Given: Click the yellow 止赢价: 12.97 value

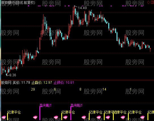Looking at the screenshot, I should pyautogui.click(x=42, y=83).
